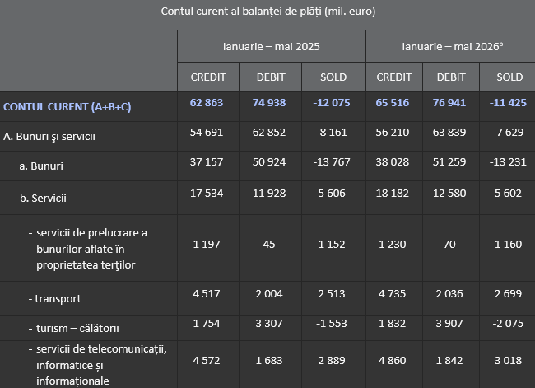Select the value 62 863 cell
Screen dimensions: 535x388
pos(207,103)
